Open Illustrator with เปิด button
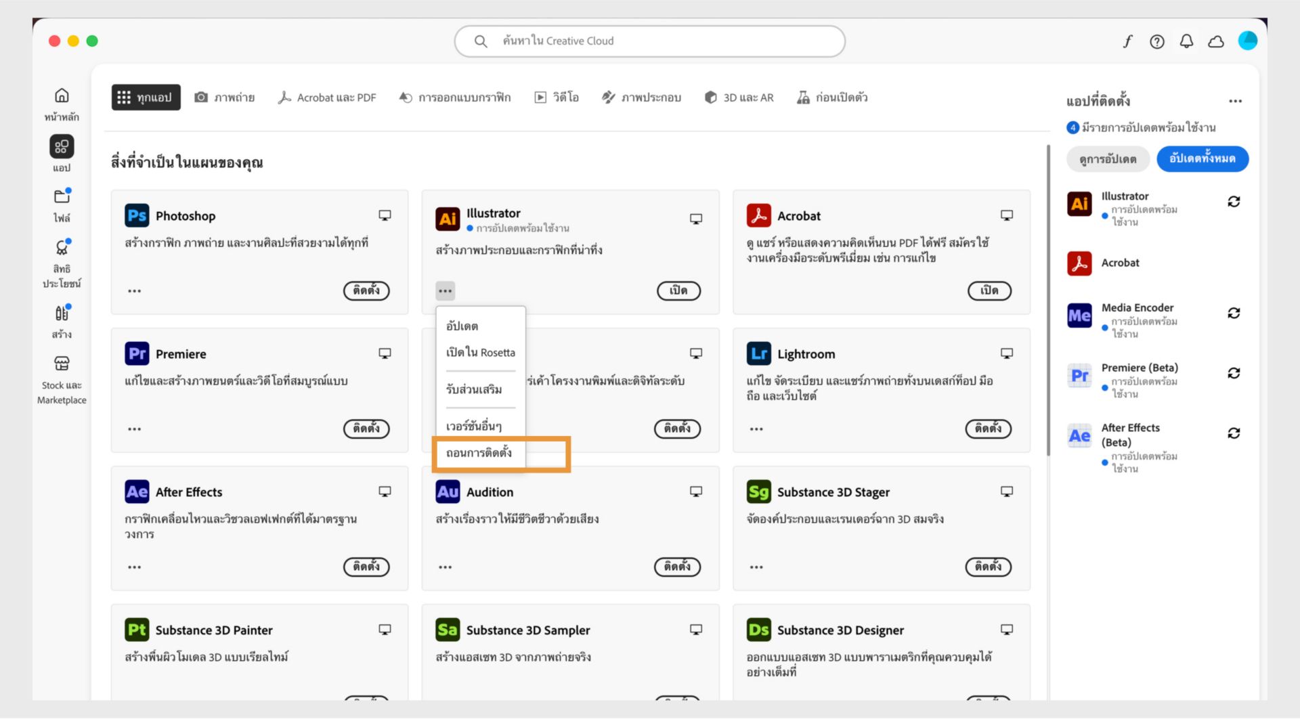The height and width of the screenshot is (719, 1300). point(678,290)
